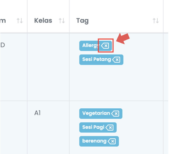Click the A1 class cell
Image resolution: width=170 pixels, height=154 pixels.
click(37, 113)
